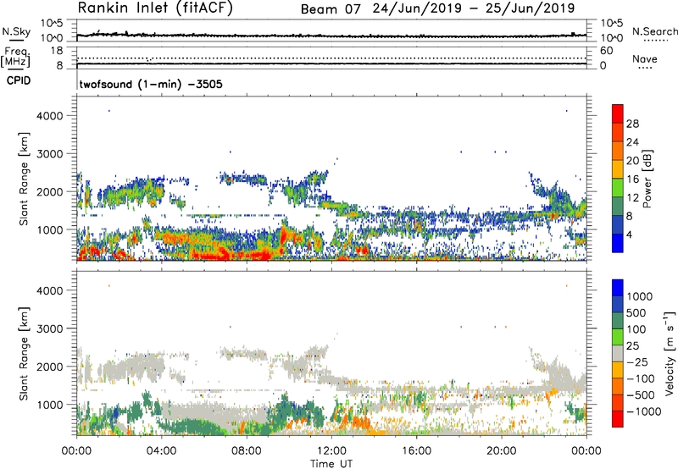The width and height of the screenshot is (678, 469).
Task: Click the '4000' tick on power panel axis
Action: tap(50, 116)
